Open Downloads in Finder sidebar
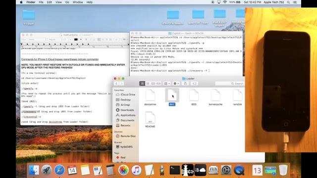 click(125, 110)
